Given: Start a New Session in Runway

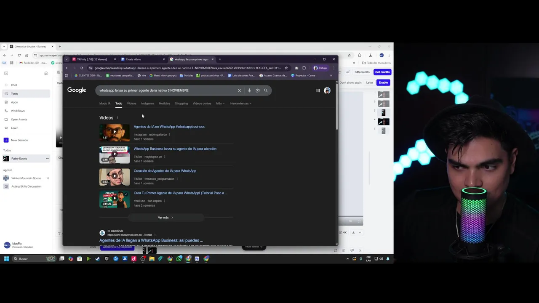Looking at the screenshot, I should [25, 140].
